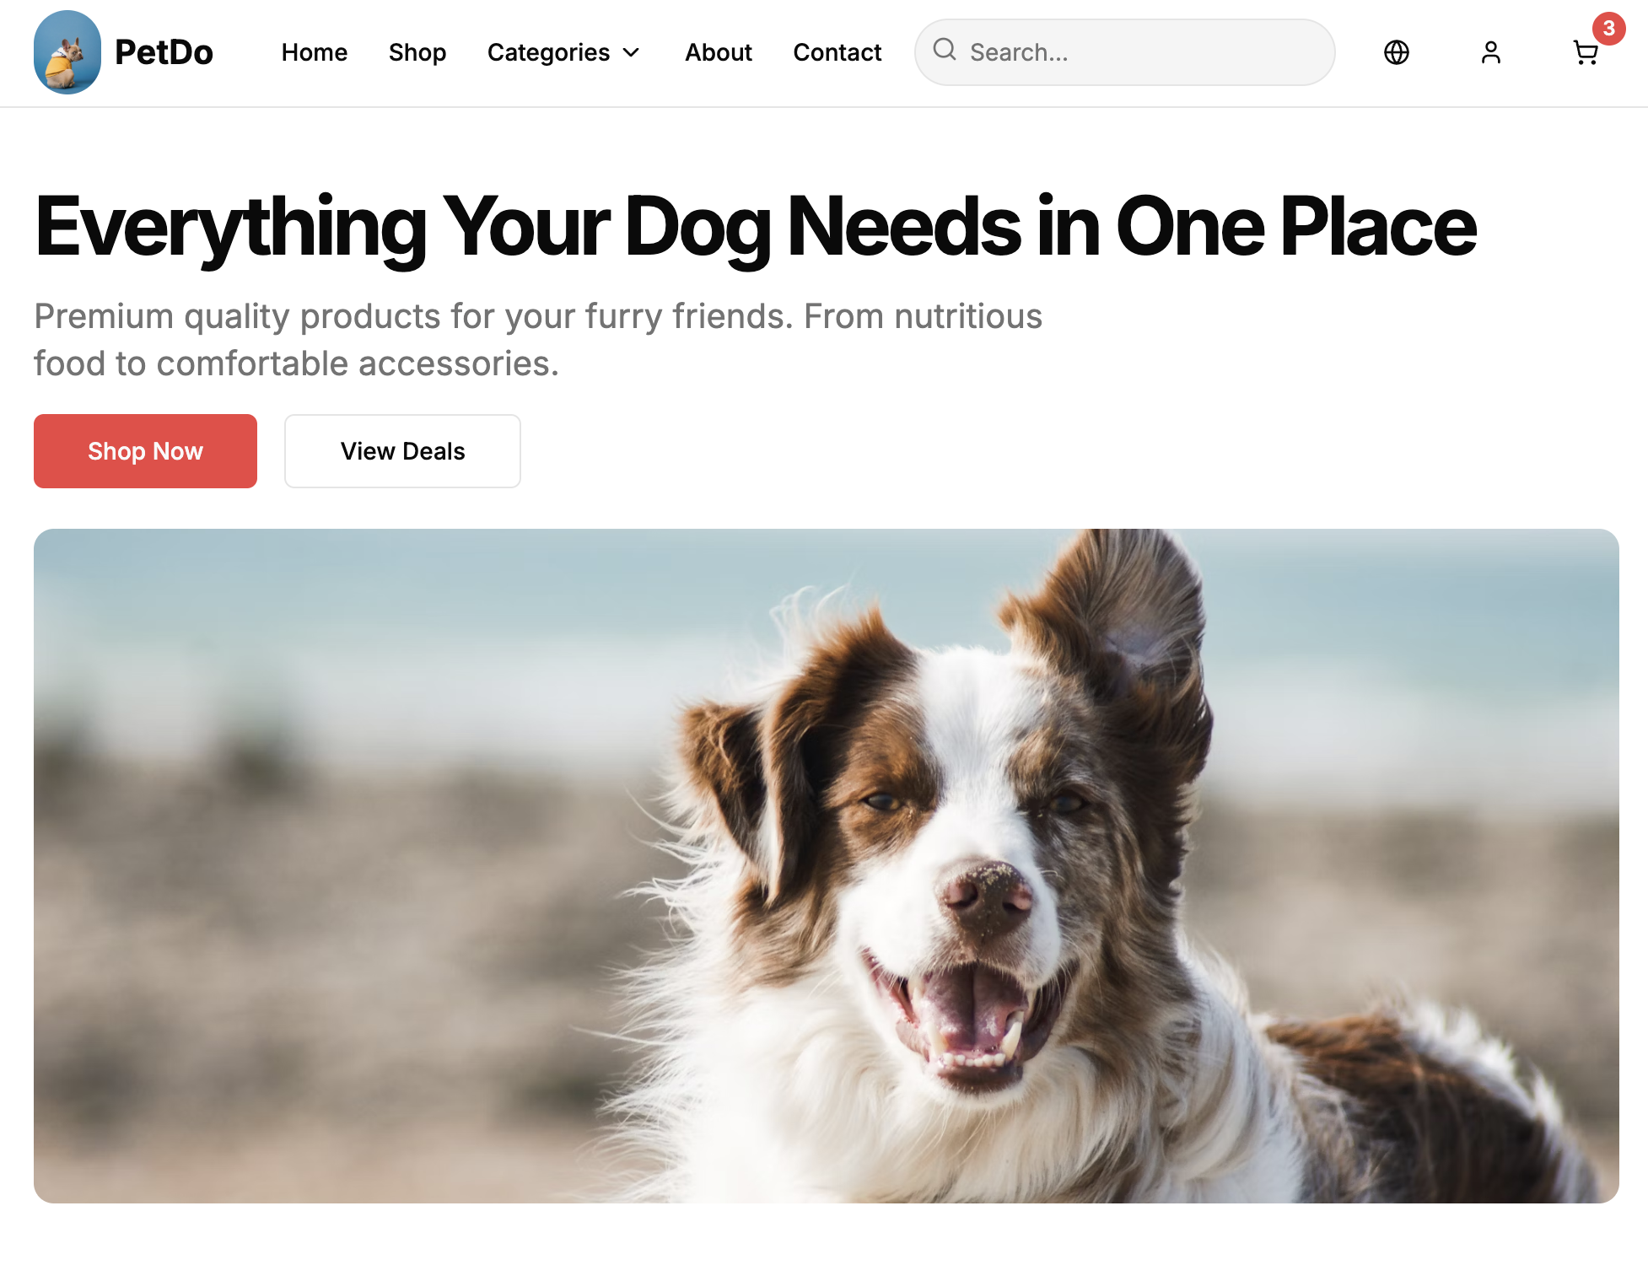Click the red cart badge showing 3
Image resolution: width=1648 pixels, height=1265 pixels.
[x=1608, y=29]
